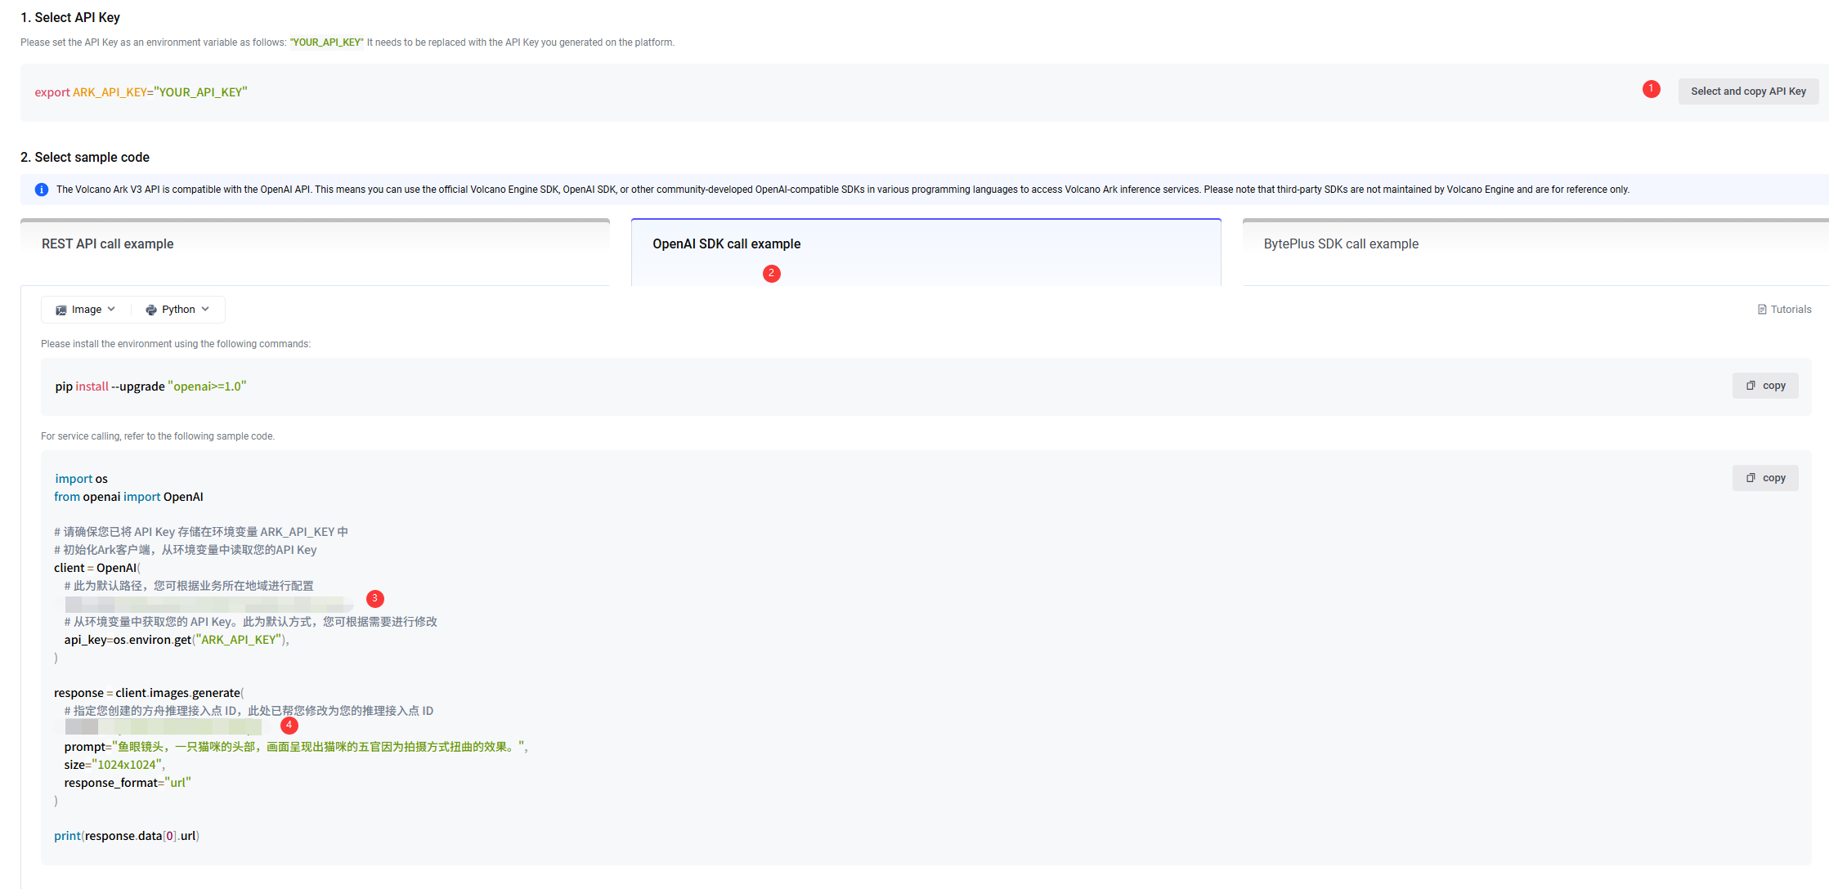Viewport: 1829px width, 889px height.
Task: Click red marker number 3 near base URL
Action: click(x=375, y=599)
